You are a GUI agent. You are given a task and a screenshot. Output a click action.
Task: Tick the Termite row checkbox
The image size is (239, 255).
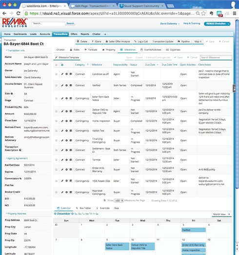pyautogui.click(x=57, y=160)
